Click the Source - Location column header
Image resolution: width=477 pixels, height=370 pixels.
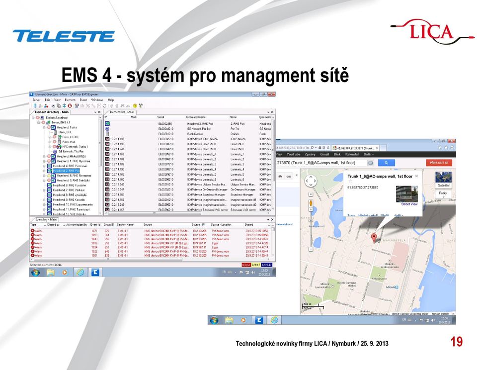[x=221, y=225]
